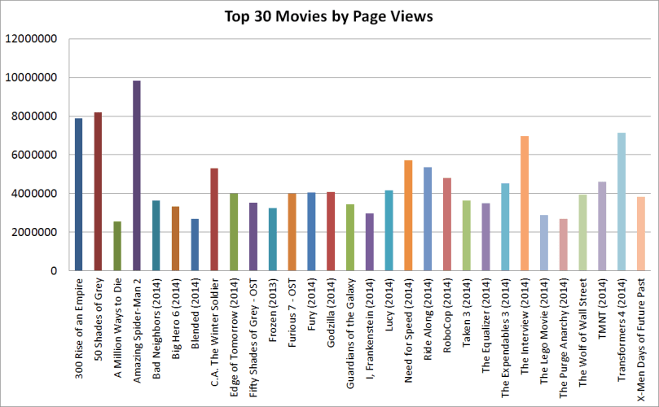
Task: Select the Big Hero 6 (2014) bar
Action: (175, 239)
